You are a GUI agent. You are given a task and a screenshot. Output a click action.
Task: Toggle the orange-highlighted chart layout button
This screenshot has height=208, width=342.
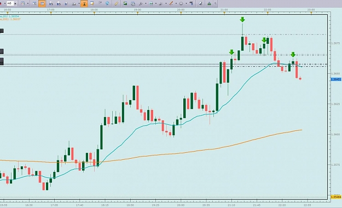point(42,3)
